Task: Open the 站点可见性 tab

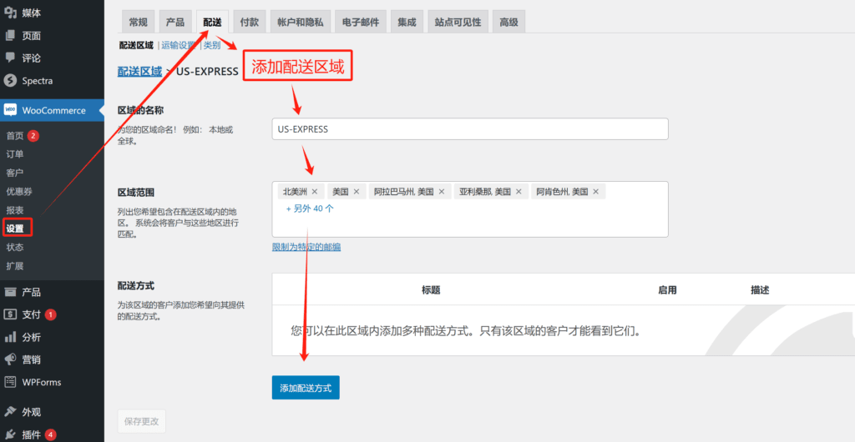Action: [458, 22]
